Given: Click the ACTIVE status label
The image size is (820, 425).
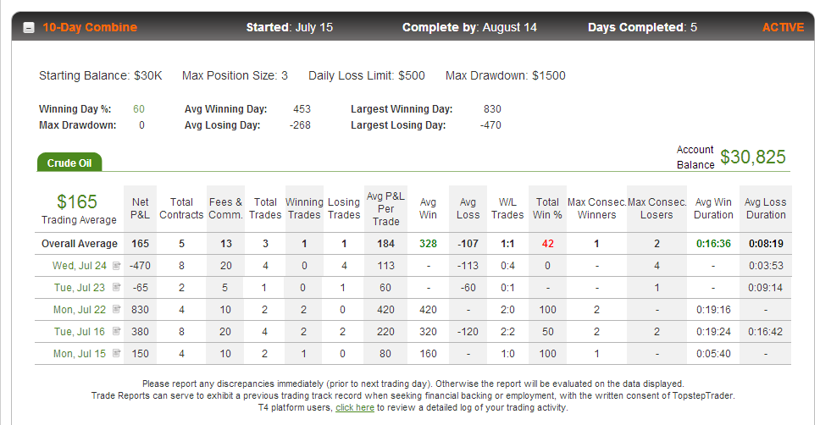Looking at the screenshot, I should (x=783, y=27).
